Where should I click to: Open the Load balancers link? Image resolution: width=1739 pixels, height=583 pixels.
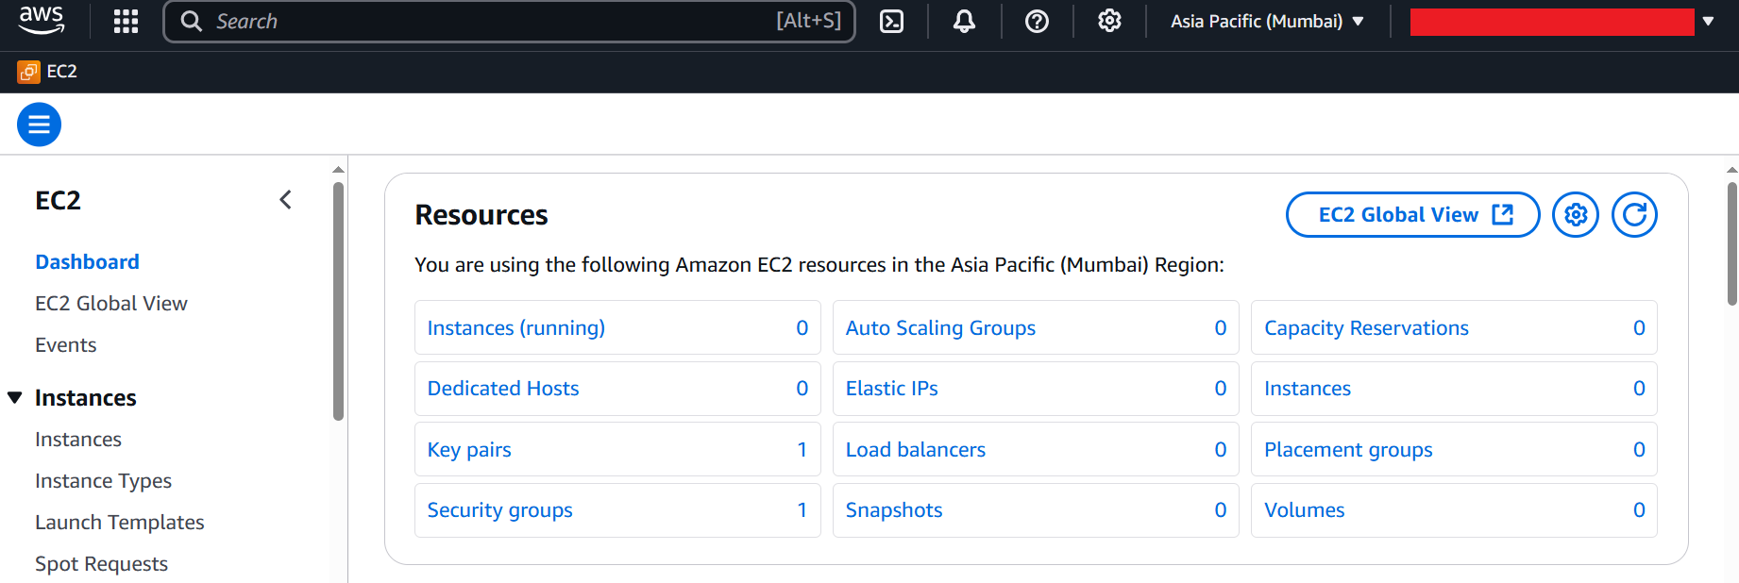coord(916,450)
